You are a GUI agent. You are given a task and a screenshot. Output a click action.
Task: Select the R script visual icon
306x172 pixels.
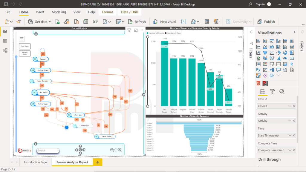292,64
